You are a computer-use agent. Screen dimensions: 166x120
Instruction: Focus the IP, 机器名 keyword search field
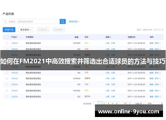pos(31,22)
